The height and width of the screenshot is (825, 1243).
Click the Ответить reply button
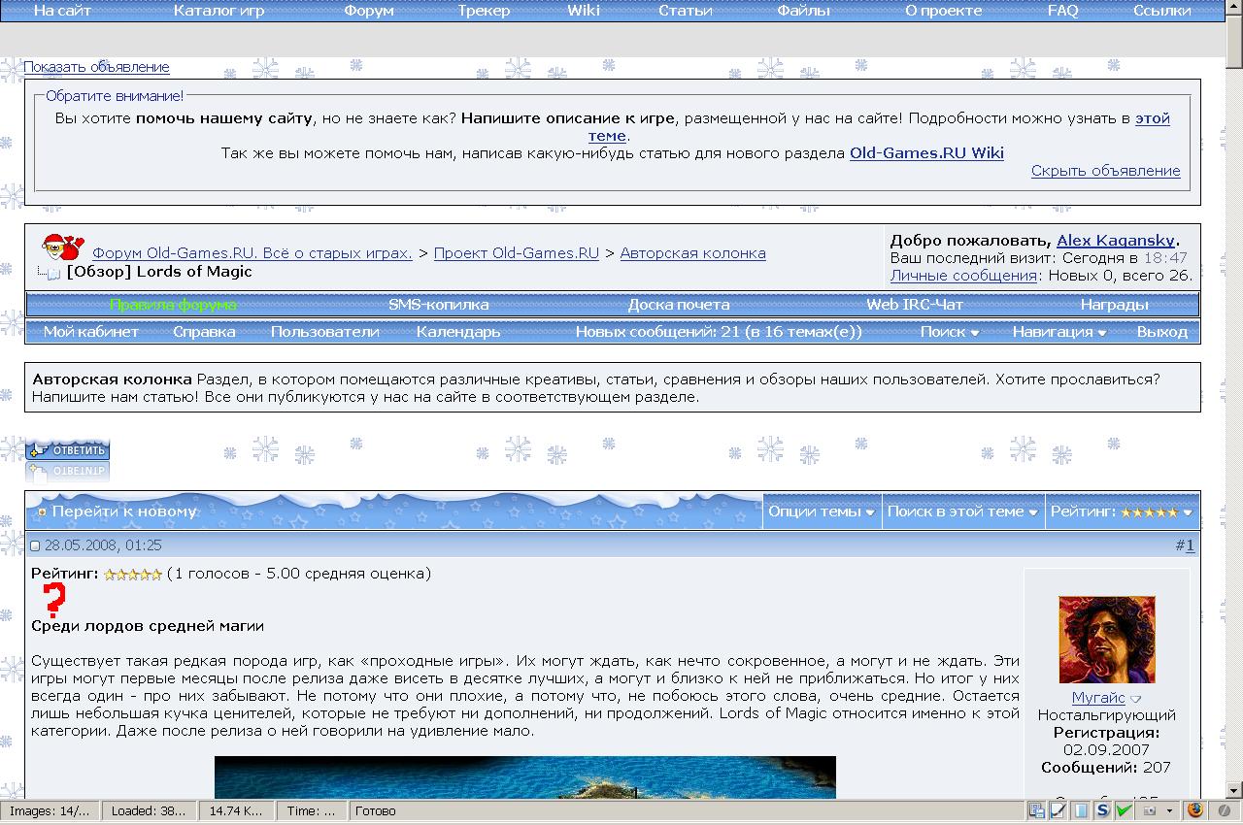point(68,449)
